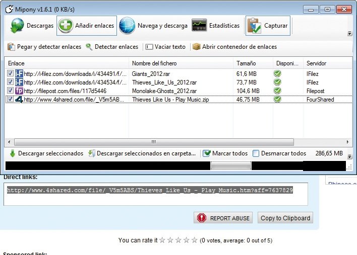Click the horizontal scrollbar thumb in link list
Viewport: 357px width, 255px height.
pyautogui.click(x=154, y=142)
